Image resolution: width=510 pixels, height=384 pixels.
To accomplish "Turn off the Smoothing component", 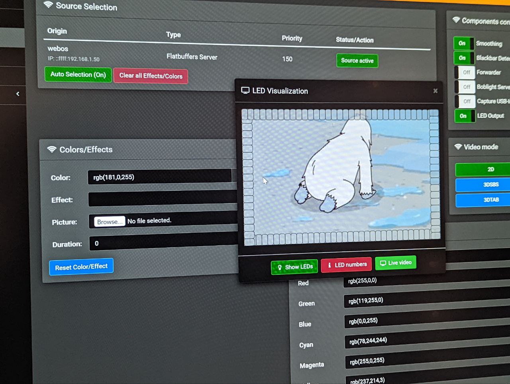I will (463, 43).
